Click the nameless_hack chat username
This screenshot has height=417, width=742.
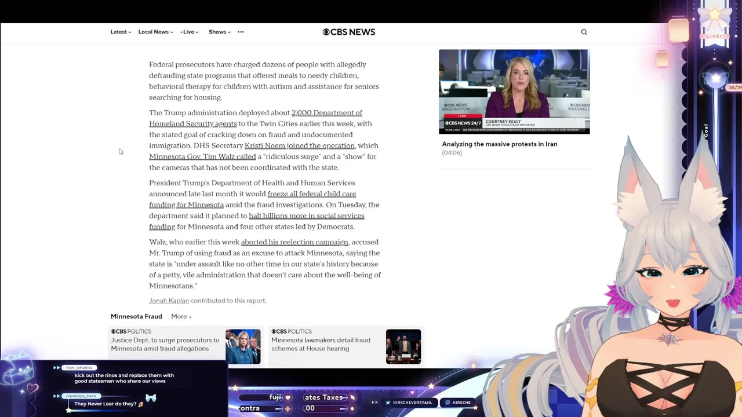[81, 396]
